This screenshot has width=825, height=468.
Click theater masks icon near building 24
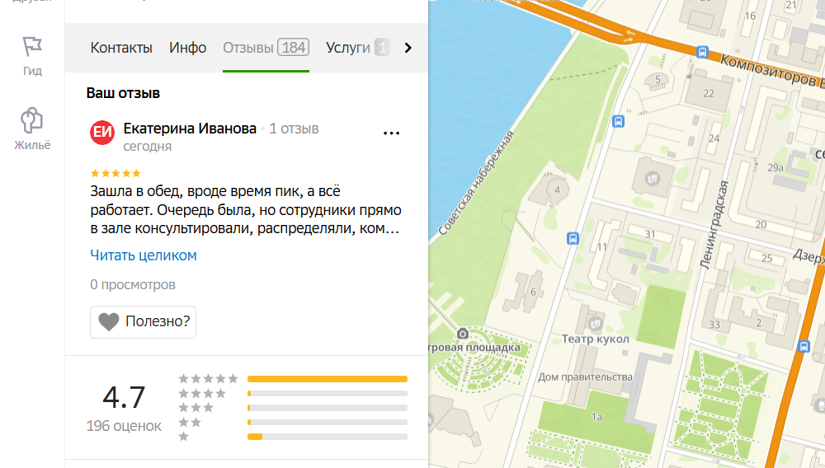click(x=653, y=179)
